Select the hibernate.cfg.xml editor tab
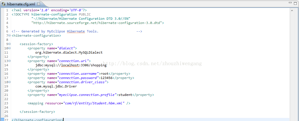The width and height of the screenshot is (299, 121). tap(21, 4)
